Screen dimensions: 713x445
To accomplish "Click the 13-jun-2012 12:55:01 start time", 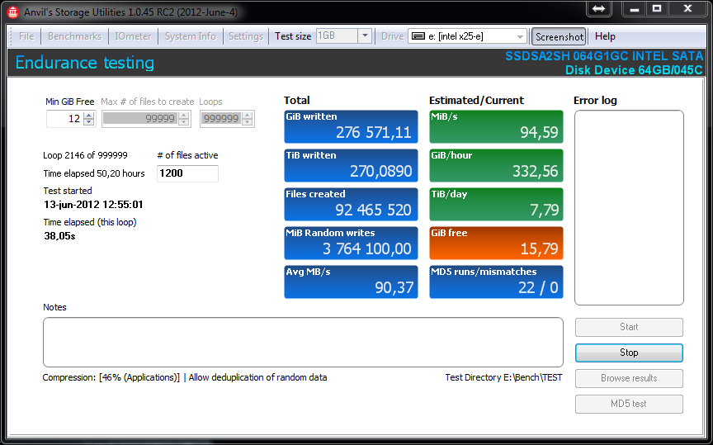I will [93, 204].
